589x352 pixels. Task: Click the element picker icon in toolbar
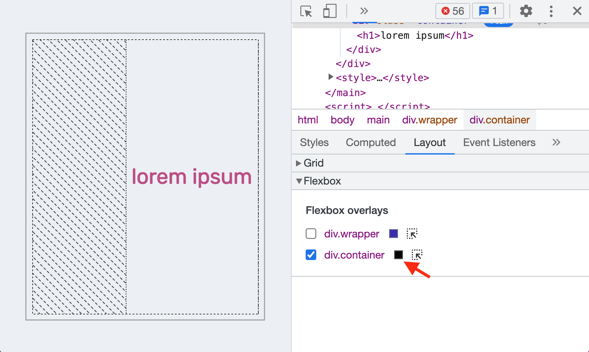coord(306,11)
